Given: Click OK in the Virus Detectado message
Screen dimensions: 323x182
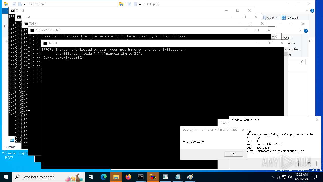Looking at the screenshot, I should [233, 154].
